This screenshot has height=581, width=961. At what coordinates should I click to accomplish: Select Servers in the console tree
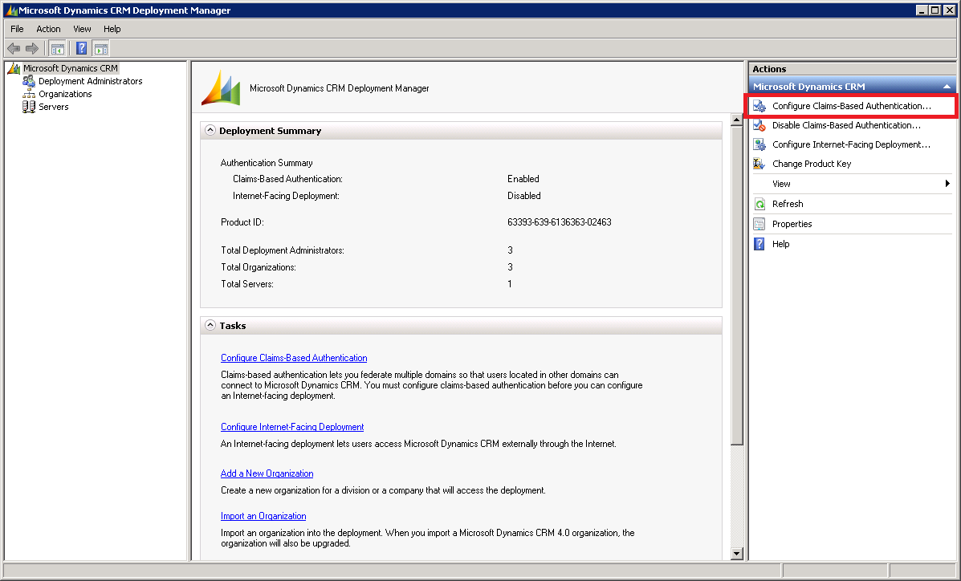54,107
